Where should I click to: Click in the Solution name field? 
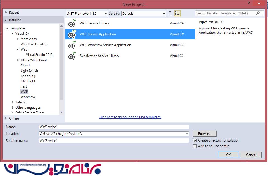(114, 141)
